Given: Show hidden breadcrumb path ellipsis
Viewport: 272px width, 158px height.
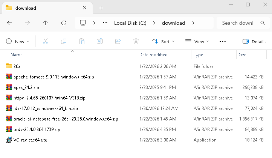Looking at the screenshot, I should 105,23.
